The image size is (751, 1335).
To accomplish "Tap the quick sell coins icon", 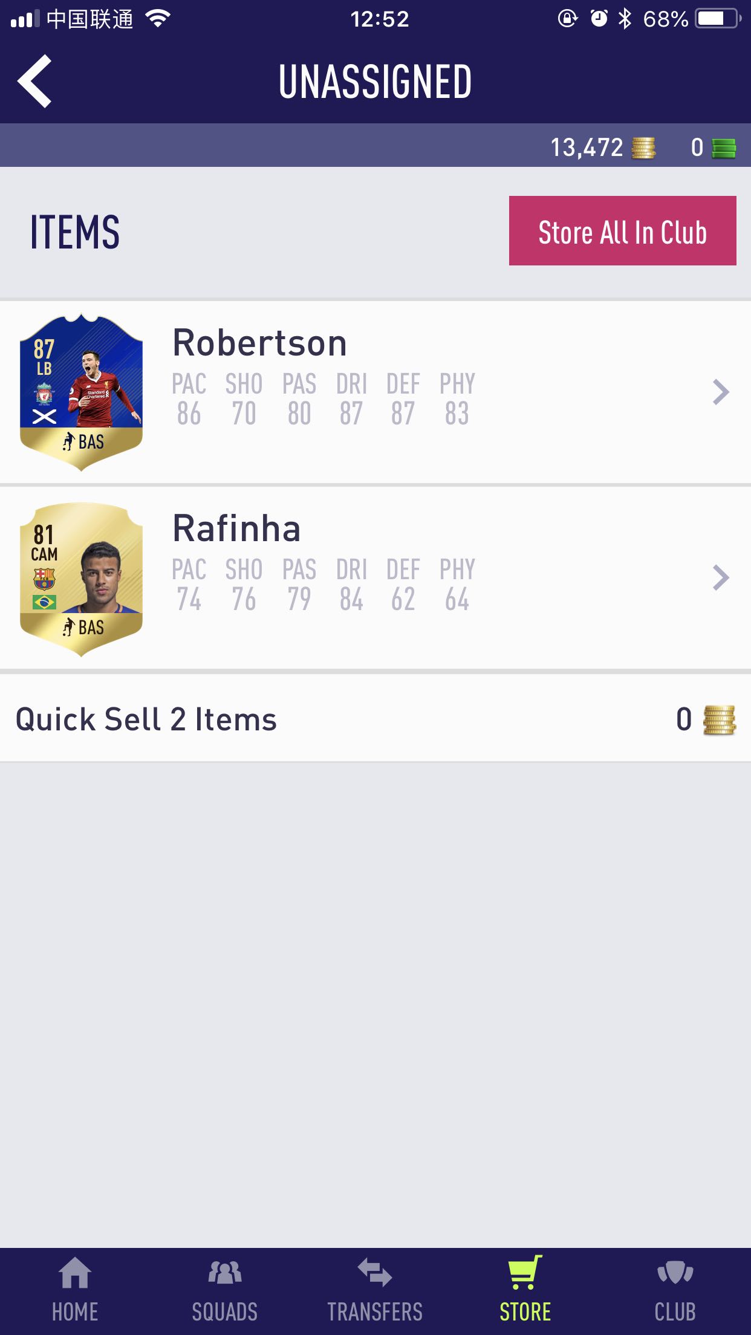I will pyautogui.click(x=719, y=719).
